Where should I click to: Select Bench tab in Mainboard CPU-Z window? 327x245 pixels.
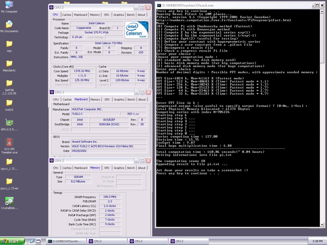(131, 100)
